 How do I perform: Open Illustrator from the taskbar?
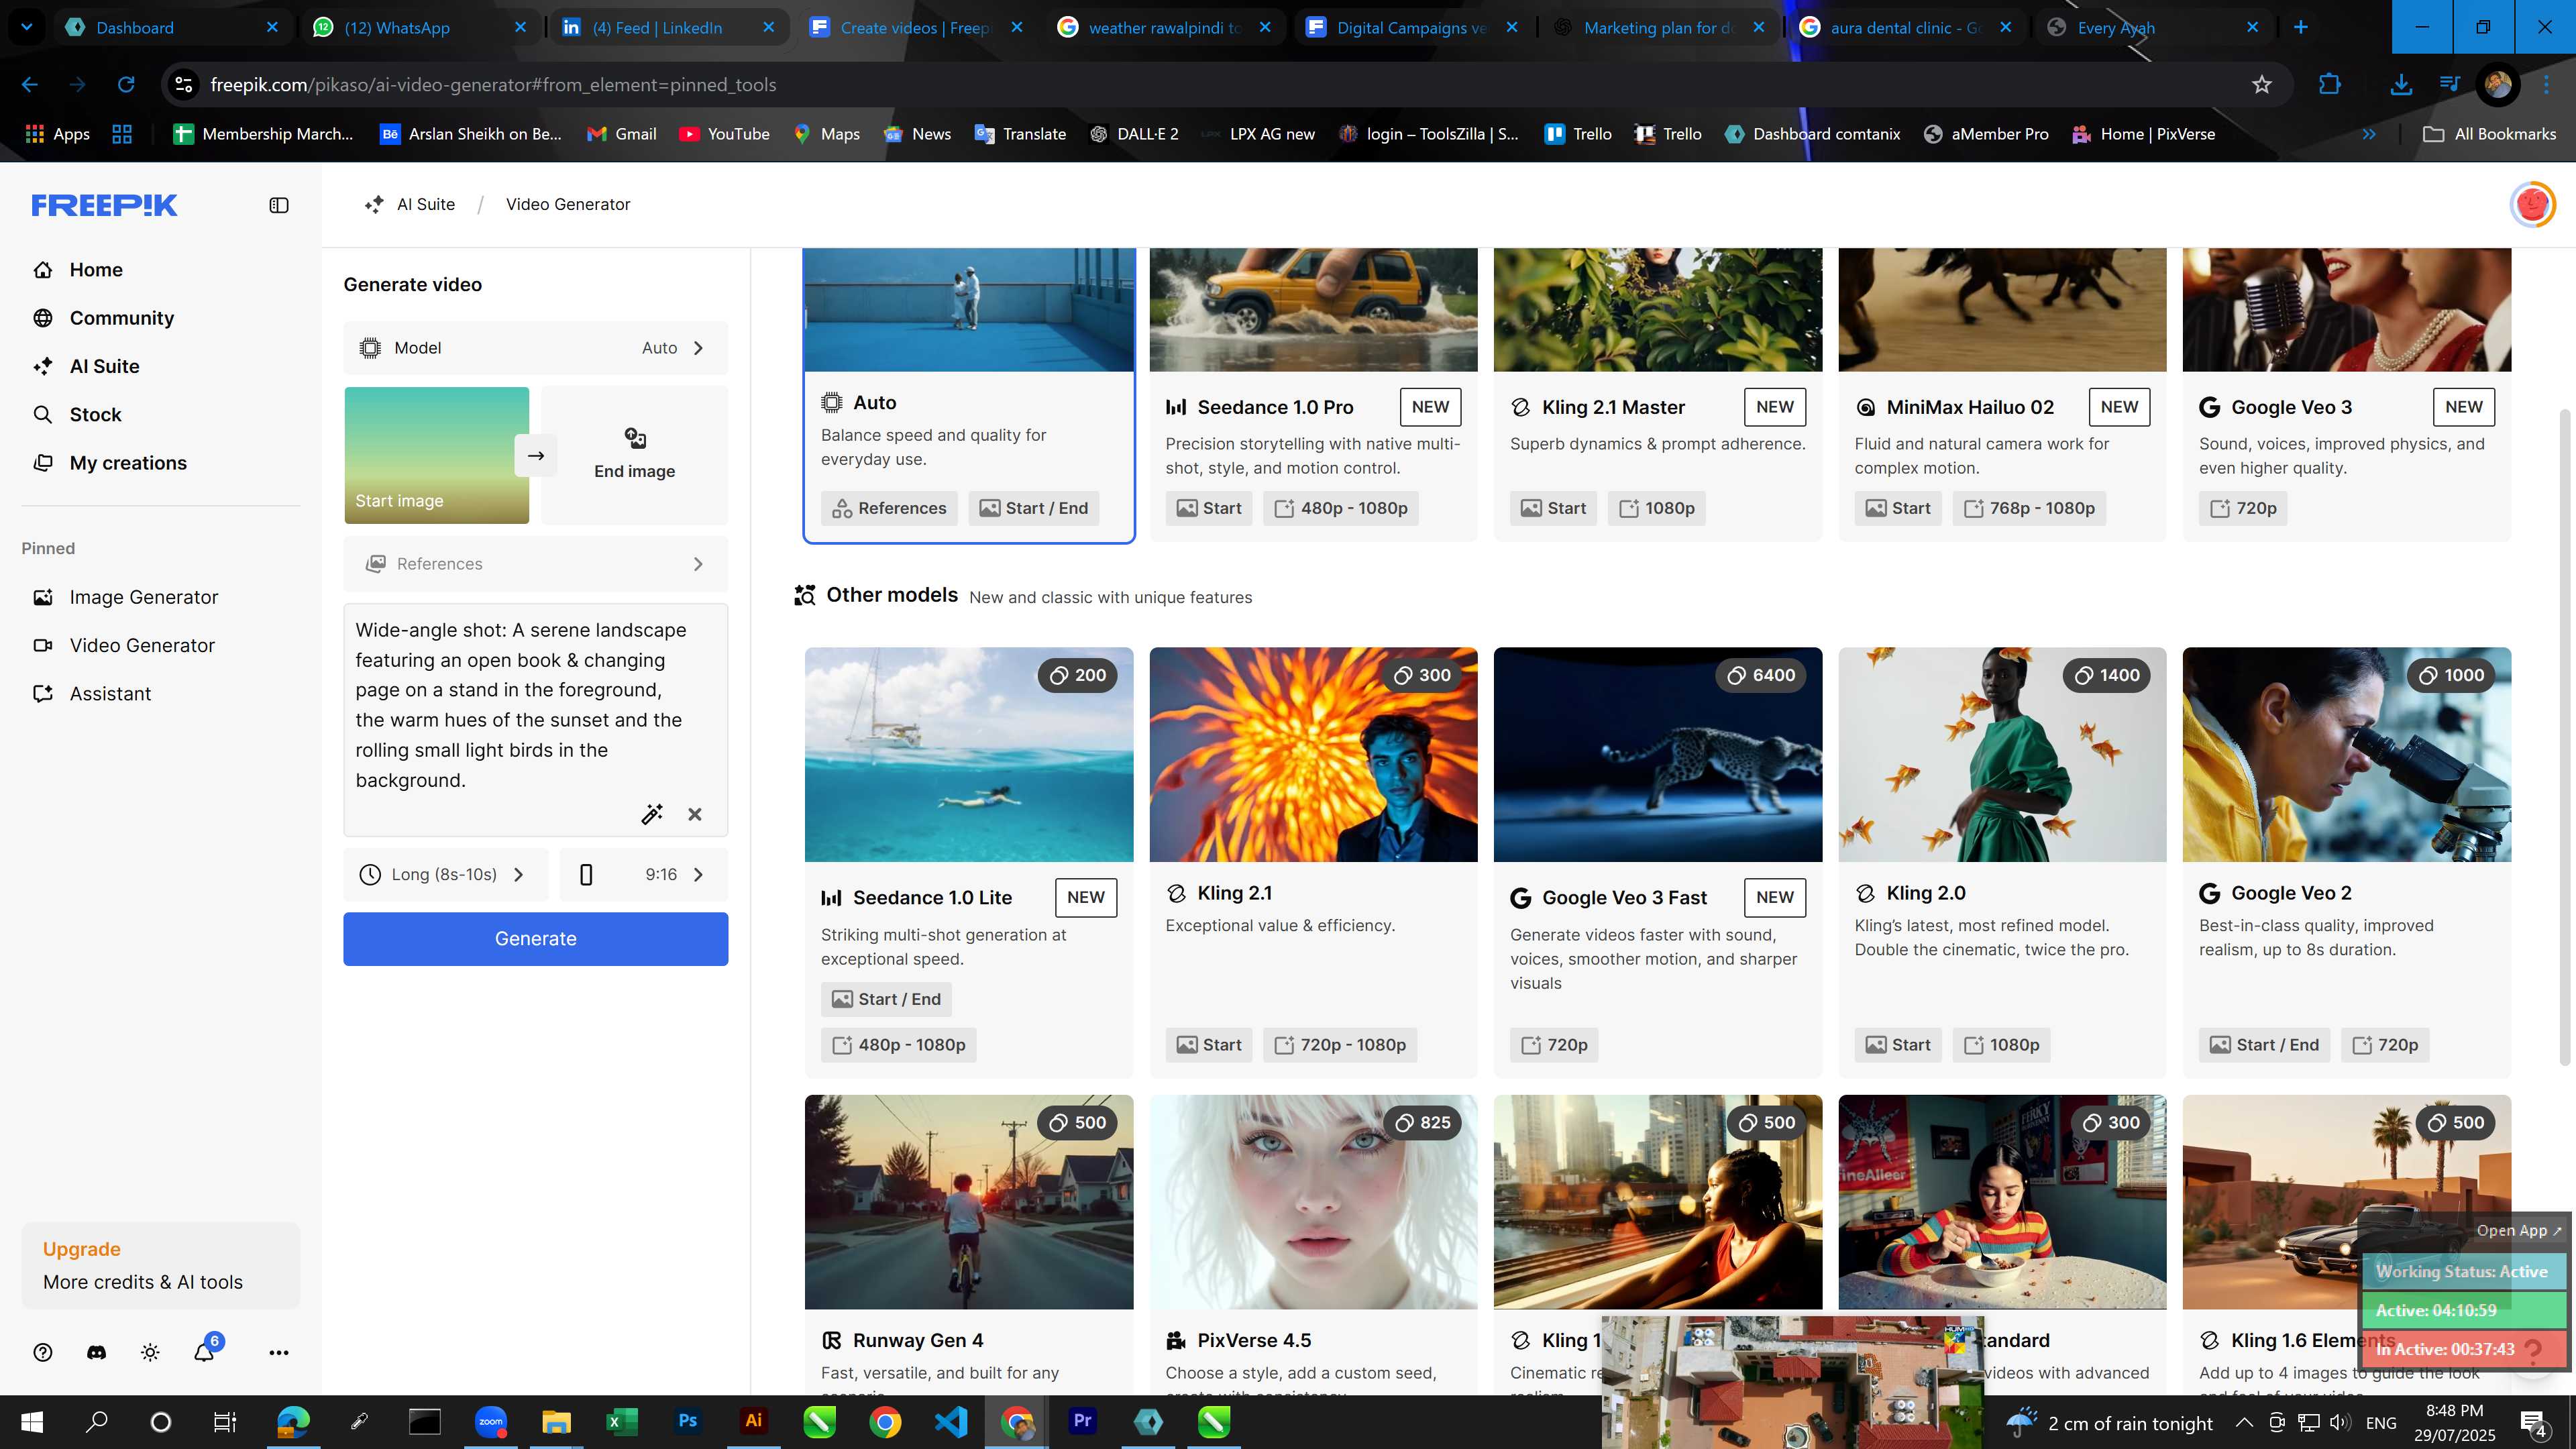pyautogui.click(x=753, y=1421)
